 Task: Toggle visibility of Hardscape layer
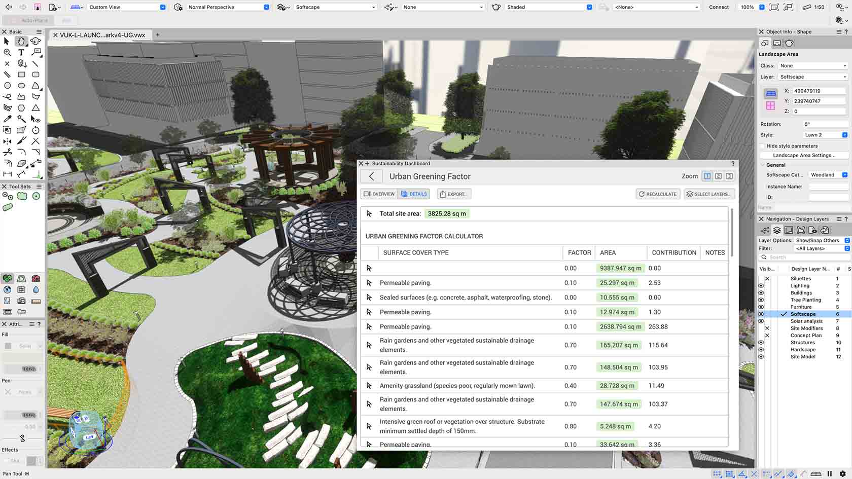coord(761,350)
